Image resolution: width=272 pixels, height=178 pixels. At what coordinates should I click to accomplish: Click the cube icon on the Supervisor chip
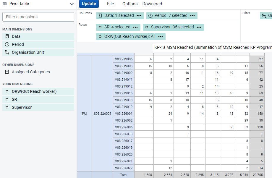click(x=147, y=27)
